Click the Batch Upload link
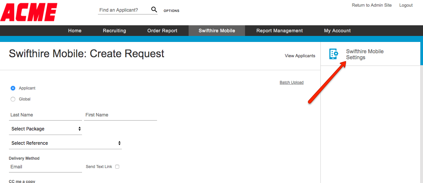This screenshot has height=183, width=423. (292, 83)
